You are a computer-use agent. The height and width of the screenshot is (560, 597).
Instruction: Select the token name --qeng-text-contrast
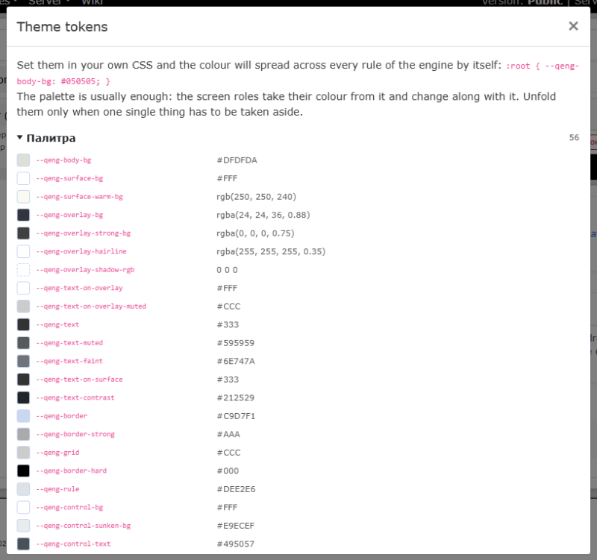(x=75, y=397)
